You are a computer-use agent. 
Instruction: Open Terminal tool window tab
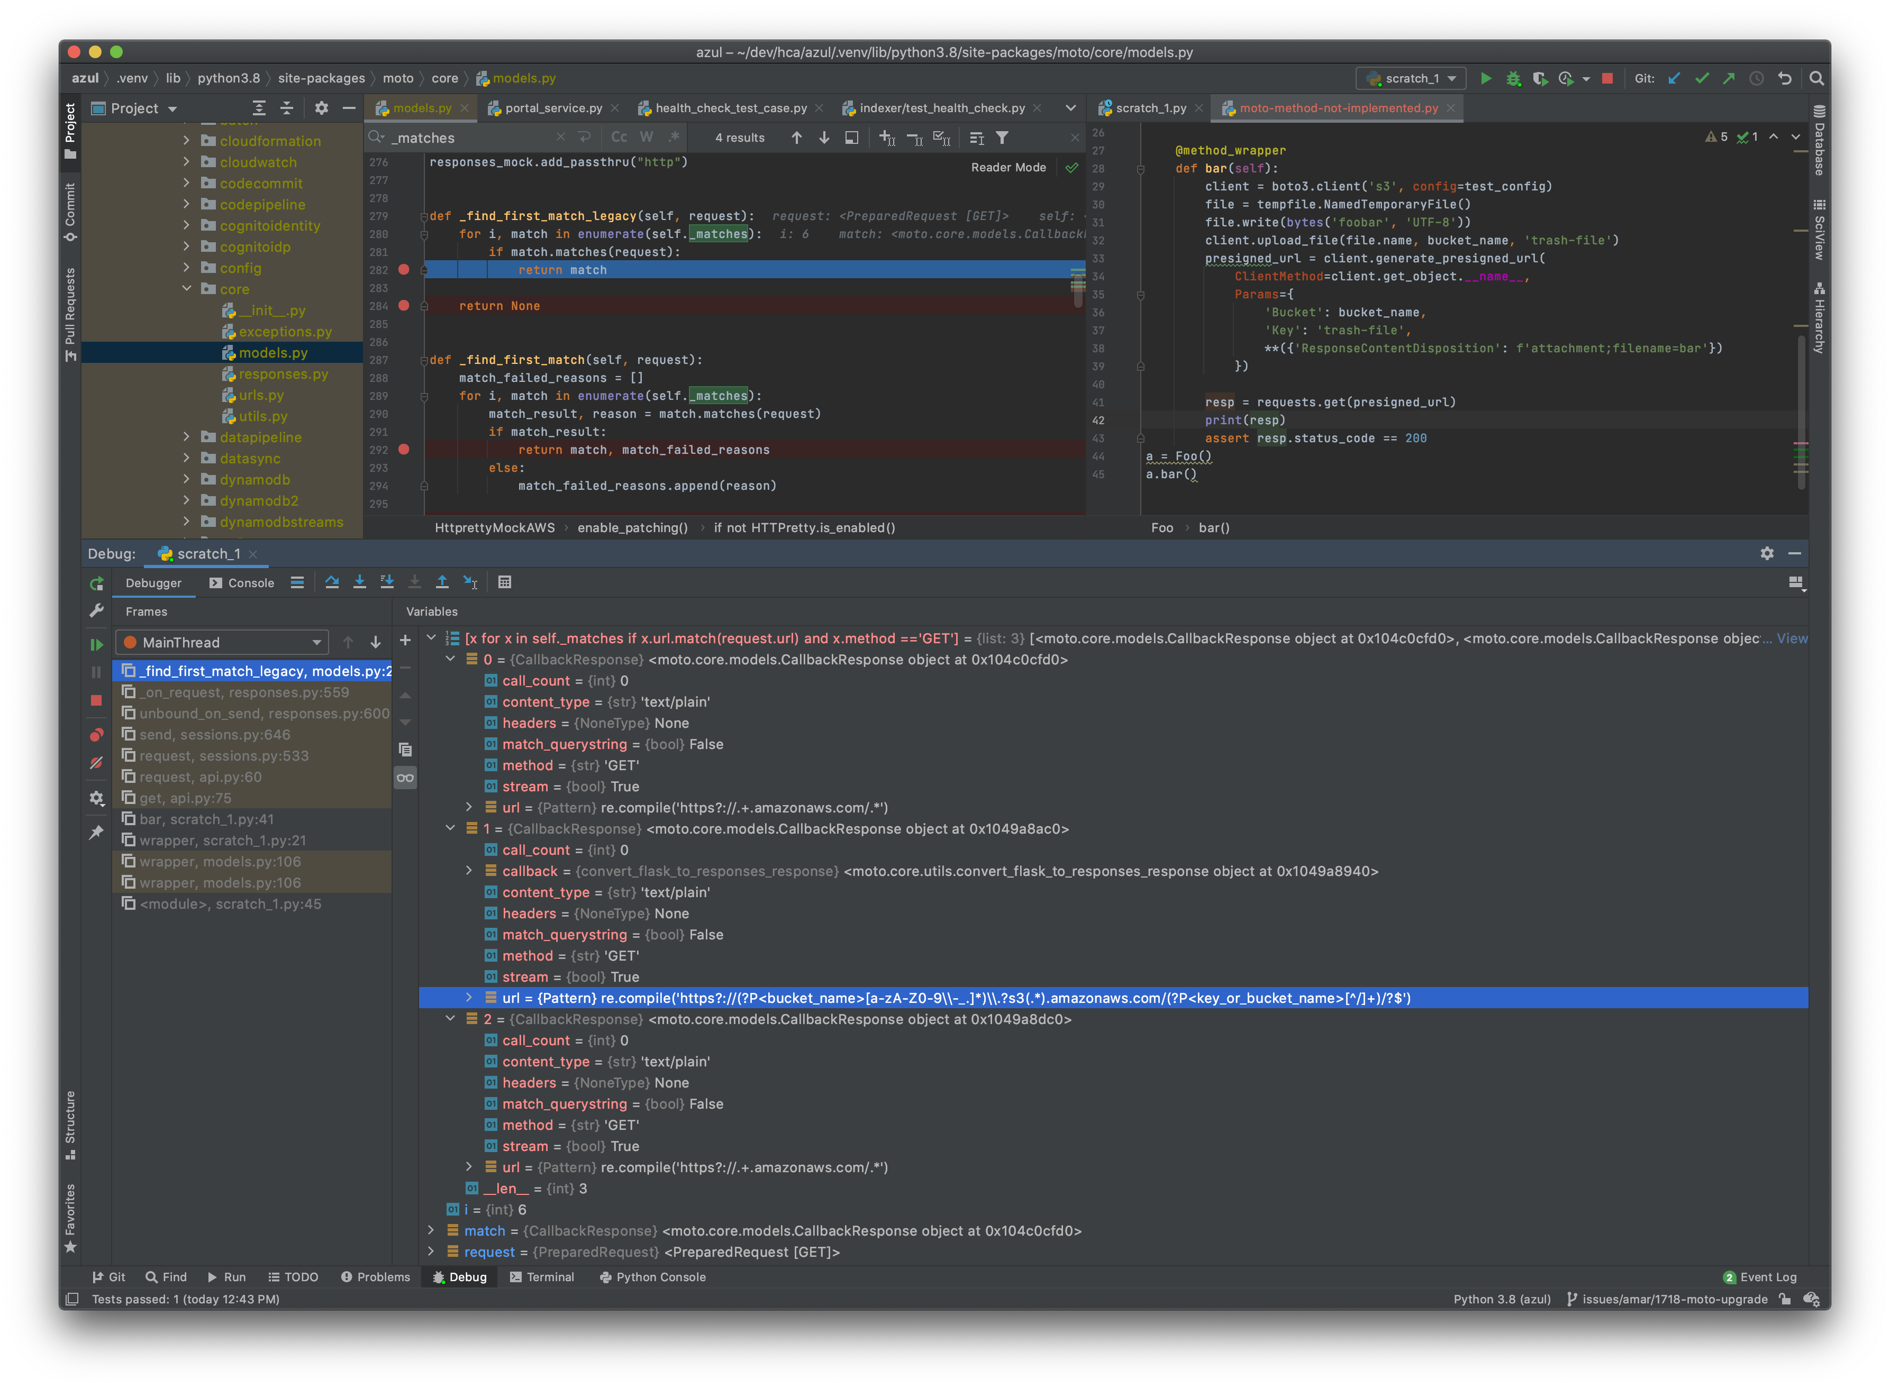[x=542, y=1277]
